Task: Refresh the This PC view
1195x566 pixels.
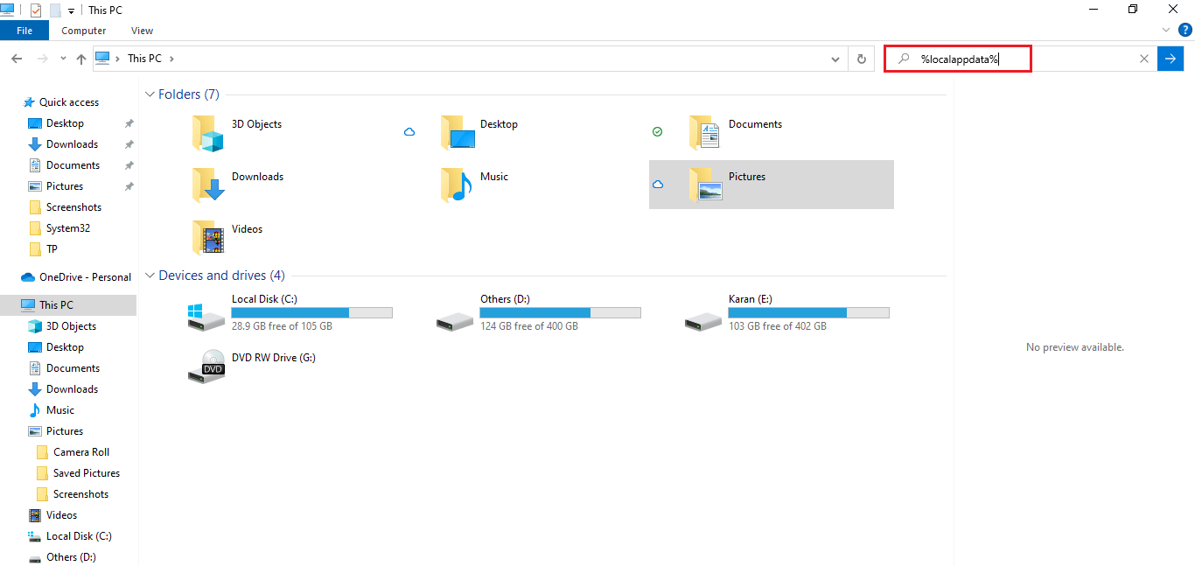Action: 862,59
